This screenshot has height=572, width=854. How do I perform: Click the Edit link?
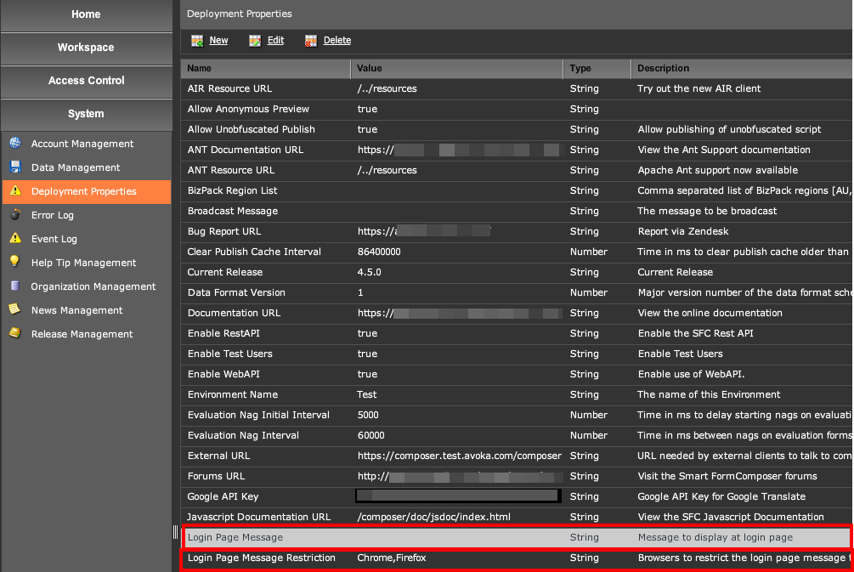[275, 40]
